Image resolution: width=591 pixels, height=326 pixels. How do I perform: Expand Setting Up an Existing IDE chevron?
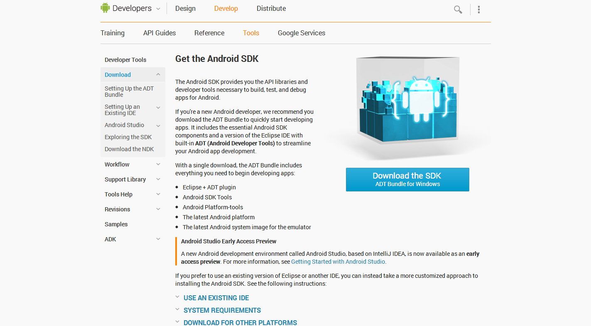(158, 108)
